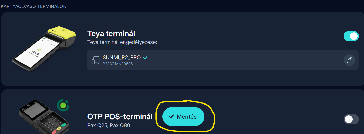The image size is (364, 134).
Task: Click the SUNMI_P2_PRO device name
Action: coord(121,58)
